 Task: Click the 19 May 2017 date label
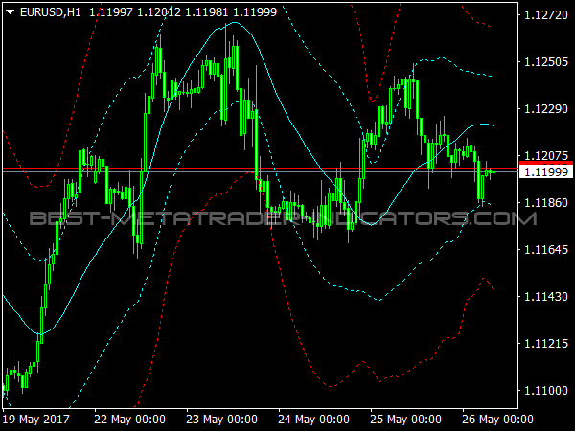click(36, 420)
